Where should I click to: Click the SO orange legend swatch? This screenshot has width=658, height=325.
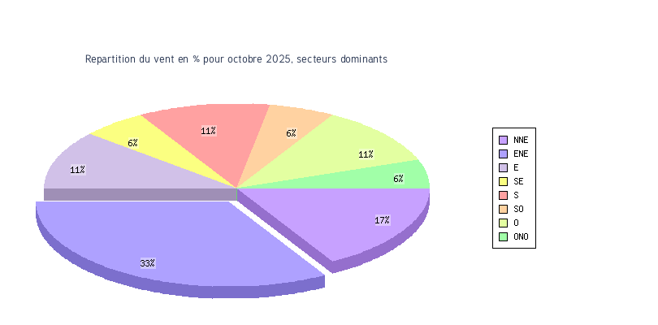point(503,209)
